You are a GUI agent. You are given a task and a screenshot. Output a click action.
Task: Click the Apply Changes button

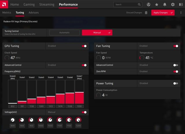163,13
